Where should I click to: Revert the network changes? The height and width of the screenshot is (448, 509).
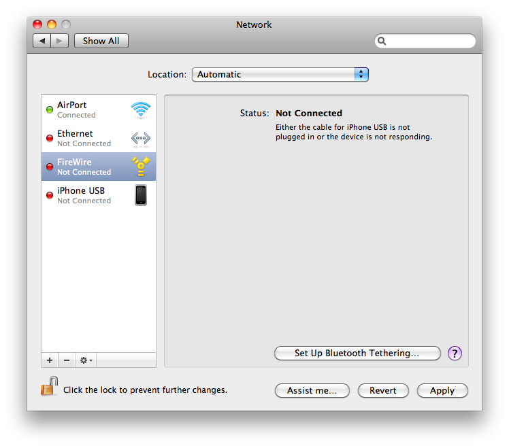click(383, 390)
